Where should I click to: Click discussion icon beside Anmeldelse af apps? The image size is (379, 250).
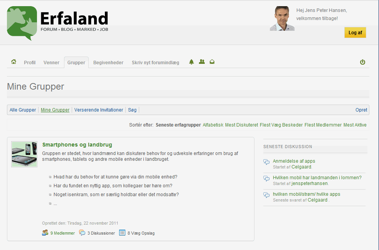pos(266,162)
